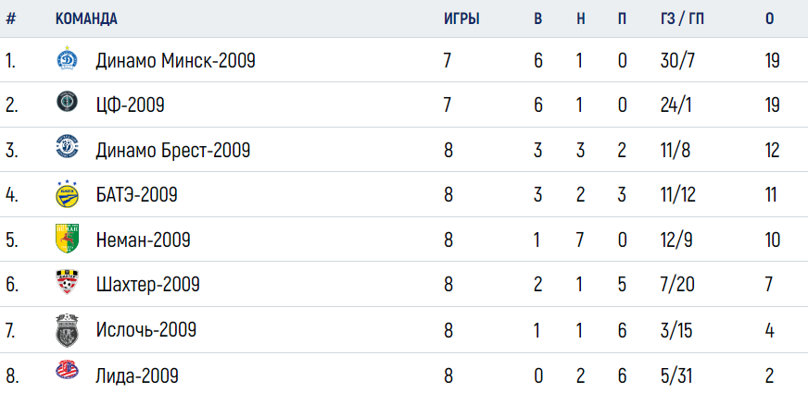Sort by the ГЗ / ГП column header
Image resolution: width=808 pixels, height=393 pixels.
pos(682,19)
